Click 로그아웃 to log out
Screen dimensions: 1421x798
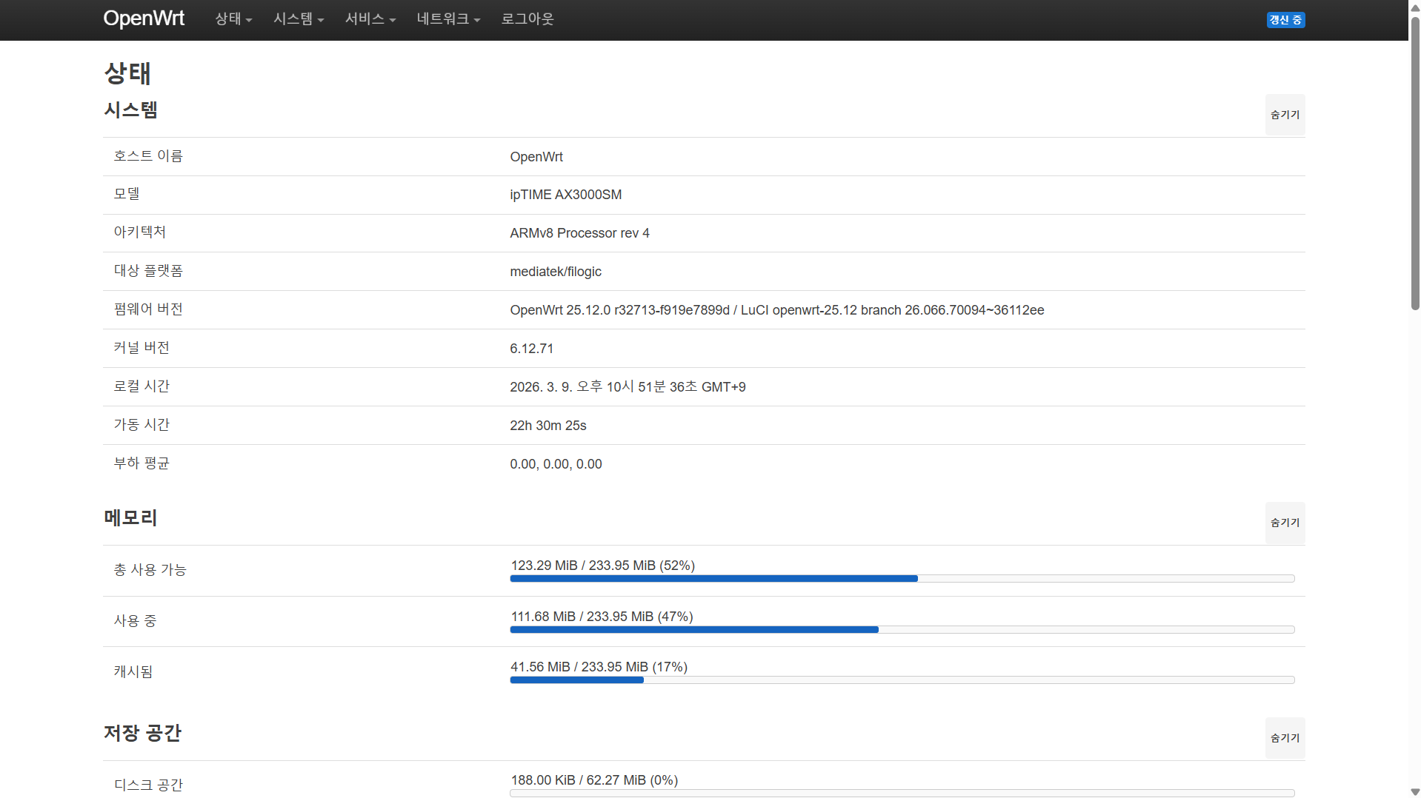(x=528, y=19)
